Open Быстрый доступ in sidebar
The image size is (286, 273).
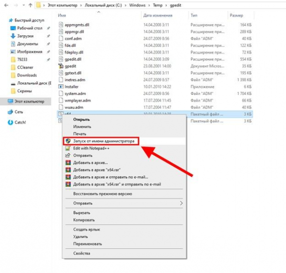point(29,20)
